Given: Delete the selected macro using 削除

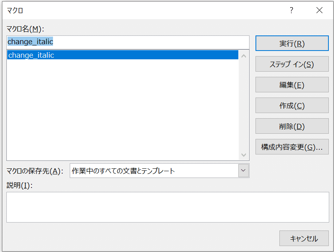Looking at the screenshot, I should tap(292, 126).
